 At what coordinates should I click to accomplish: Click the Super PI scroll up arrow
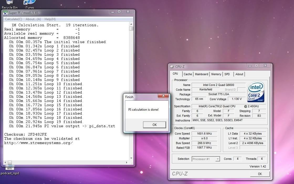pos(131,24)
